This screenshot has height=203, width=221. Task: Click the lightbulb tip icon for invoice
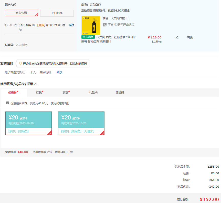(x=20, y=64)
